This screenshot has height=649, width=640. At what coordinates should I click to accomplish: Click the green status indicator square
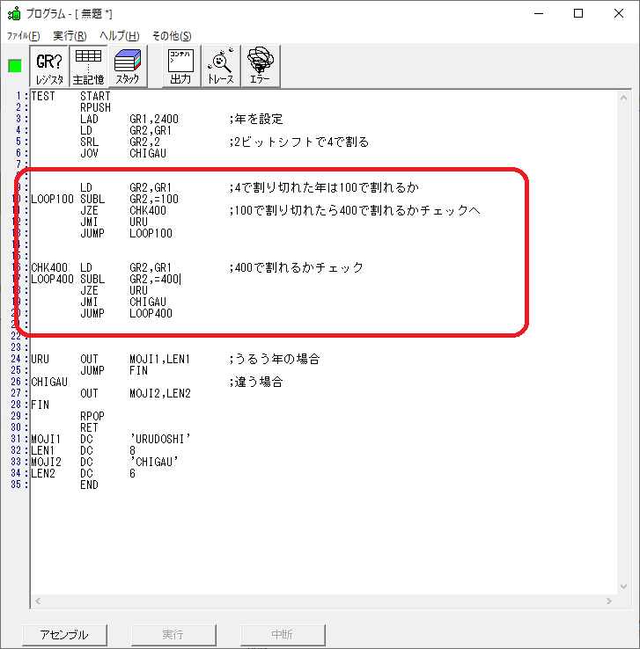click(x=15, y=66)
